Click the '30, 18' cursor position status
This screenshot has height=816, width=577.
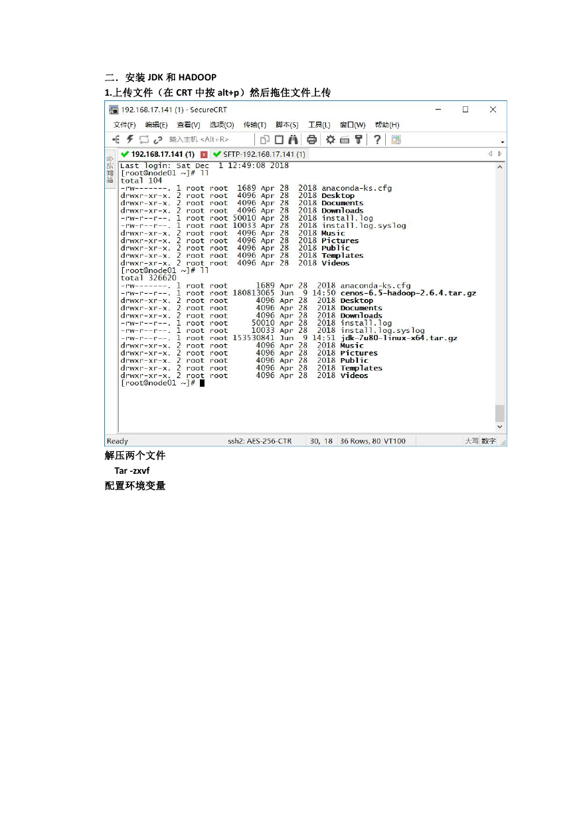pos(321,441)
